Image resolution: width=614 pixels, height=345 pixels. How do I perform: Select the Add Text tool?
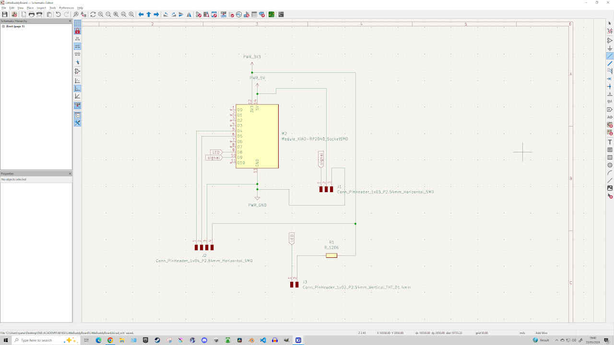610,142
